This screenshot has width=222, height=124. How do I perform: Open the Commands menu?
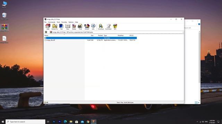point(52,22)
